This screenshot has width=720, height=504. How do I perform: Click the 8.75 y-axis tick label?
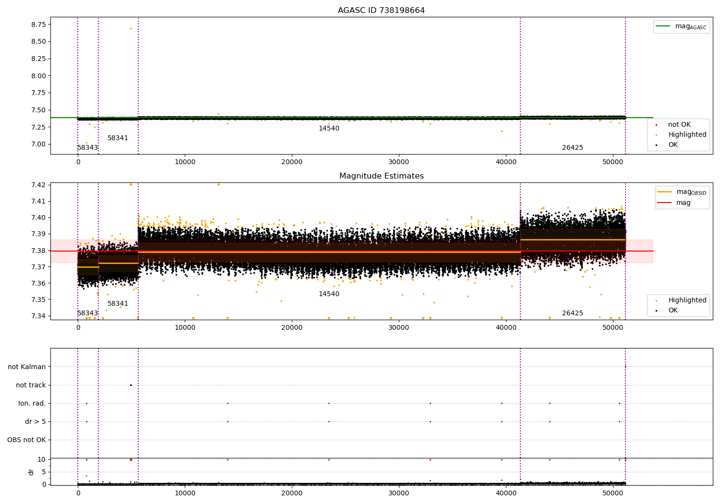38,24
